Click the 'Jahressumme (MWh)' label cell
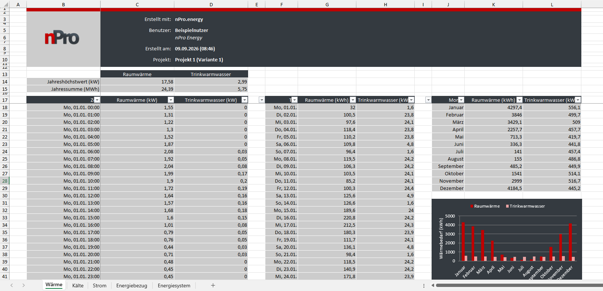Viewport: 603px width, 291px height. point(63,89)
